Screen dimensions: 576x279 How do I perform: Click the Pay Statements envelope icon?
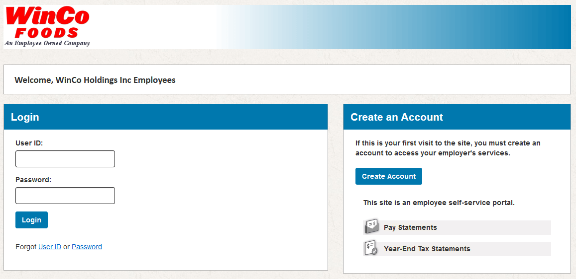(x=371, y=227)
